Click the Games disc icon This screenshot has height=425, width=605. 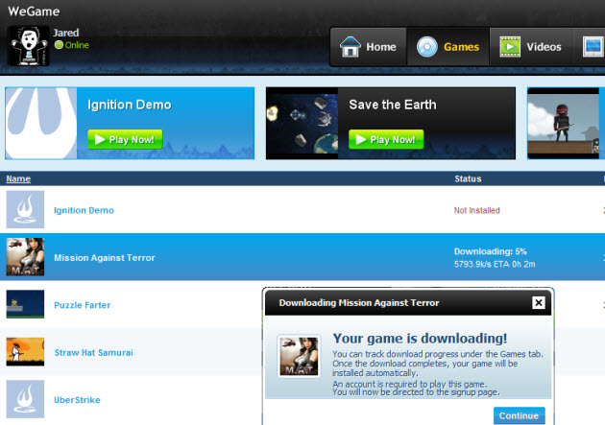(426, 47)
